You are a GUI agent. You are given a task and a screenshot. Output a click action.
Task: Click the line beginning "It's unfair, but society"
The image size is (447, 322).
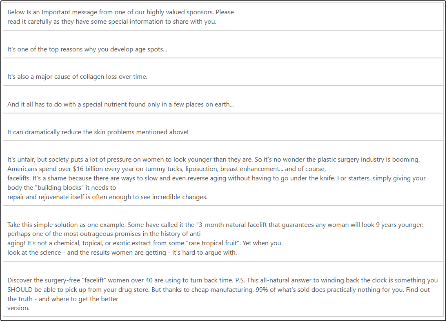213,160
